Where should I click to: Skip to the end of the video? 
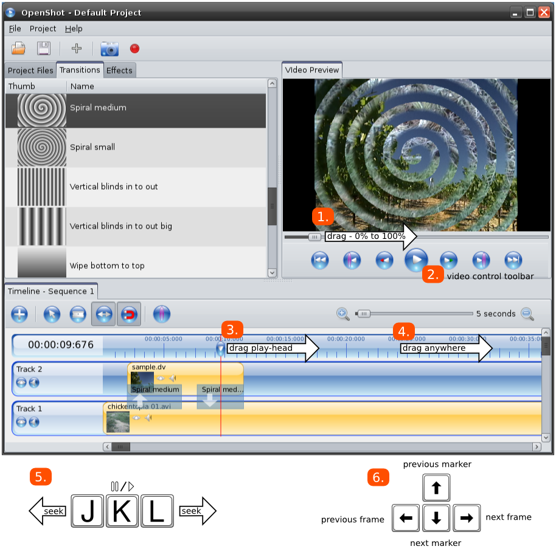(x=513, y=260)
